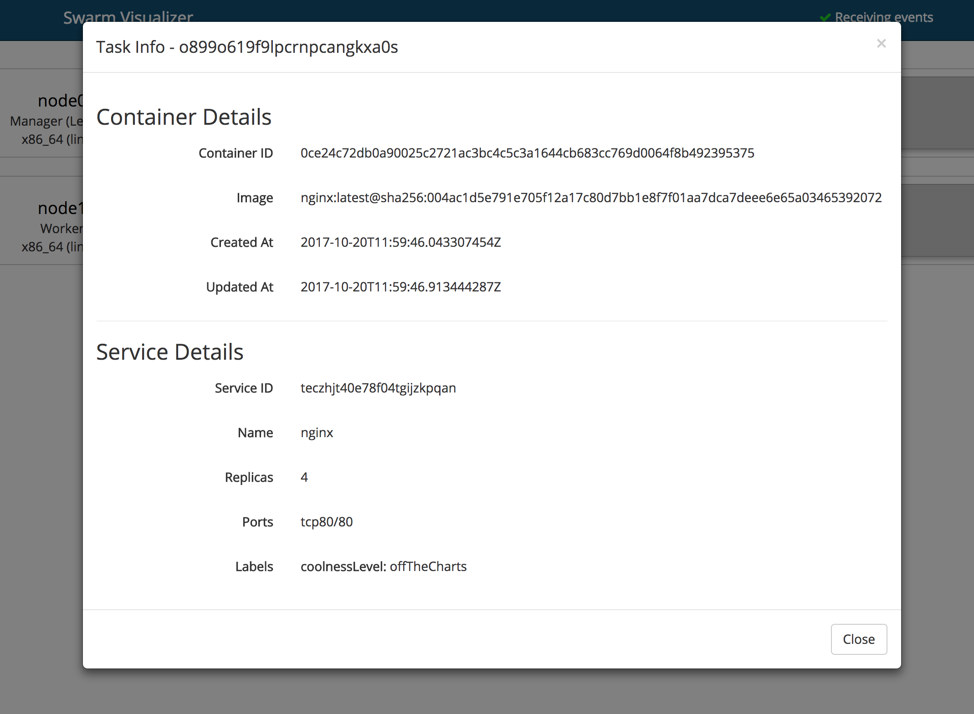
Task: Click the node0 Manager entry behind dialog
Action: [59, 101]
